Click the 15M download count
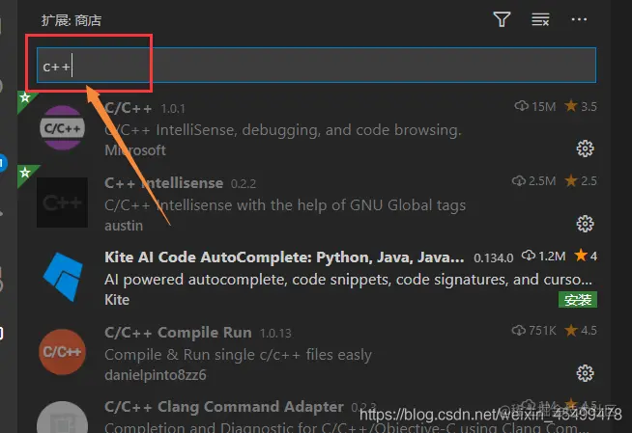This screenshot has height=433, width=632. point(534,106)
